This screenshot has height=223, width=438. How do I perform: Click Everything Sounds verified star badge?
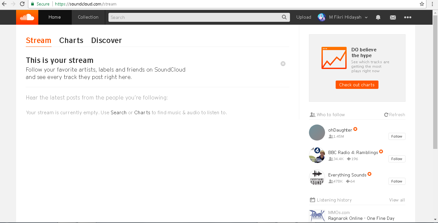pos(369,174)
